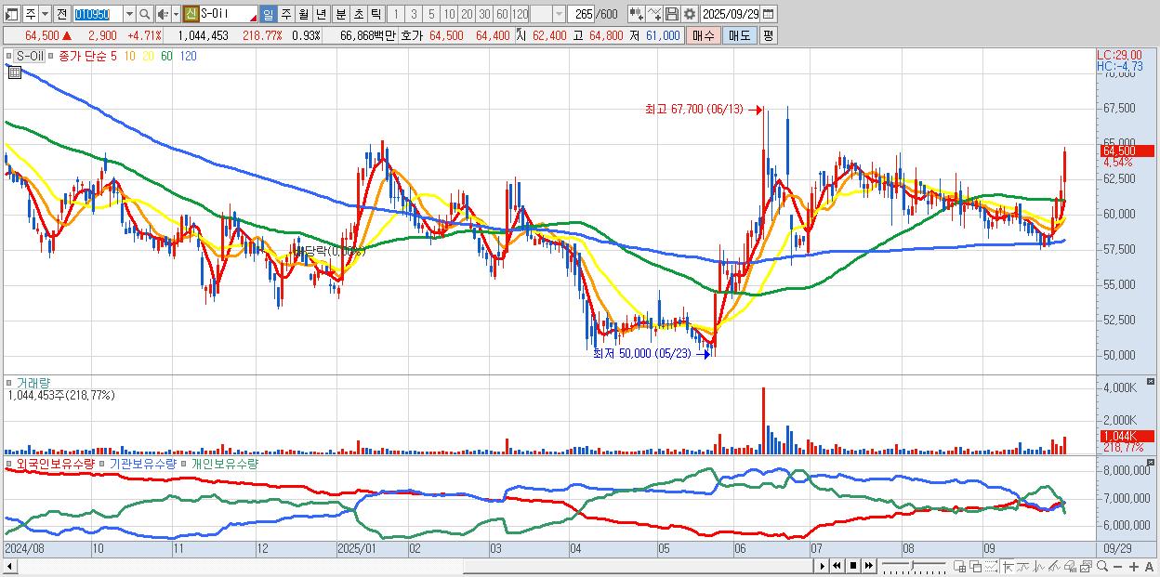The image size is (1160, 577).
Task: Click the pencil drawing tool icon in bottom toolbar
Action: (x=1054, y=567)
